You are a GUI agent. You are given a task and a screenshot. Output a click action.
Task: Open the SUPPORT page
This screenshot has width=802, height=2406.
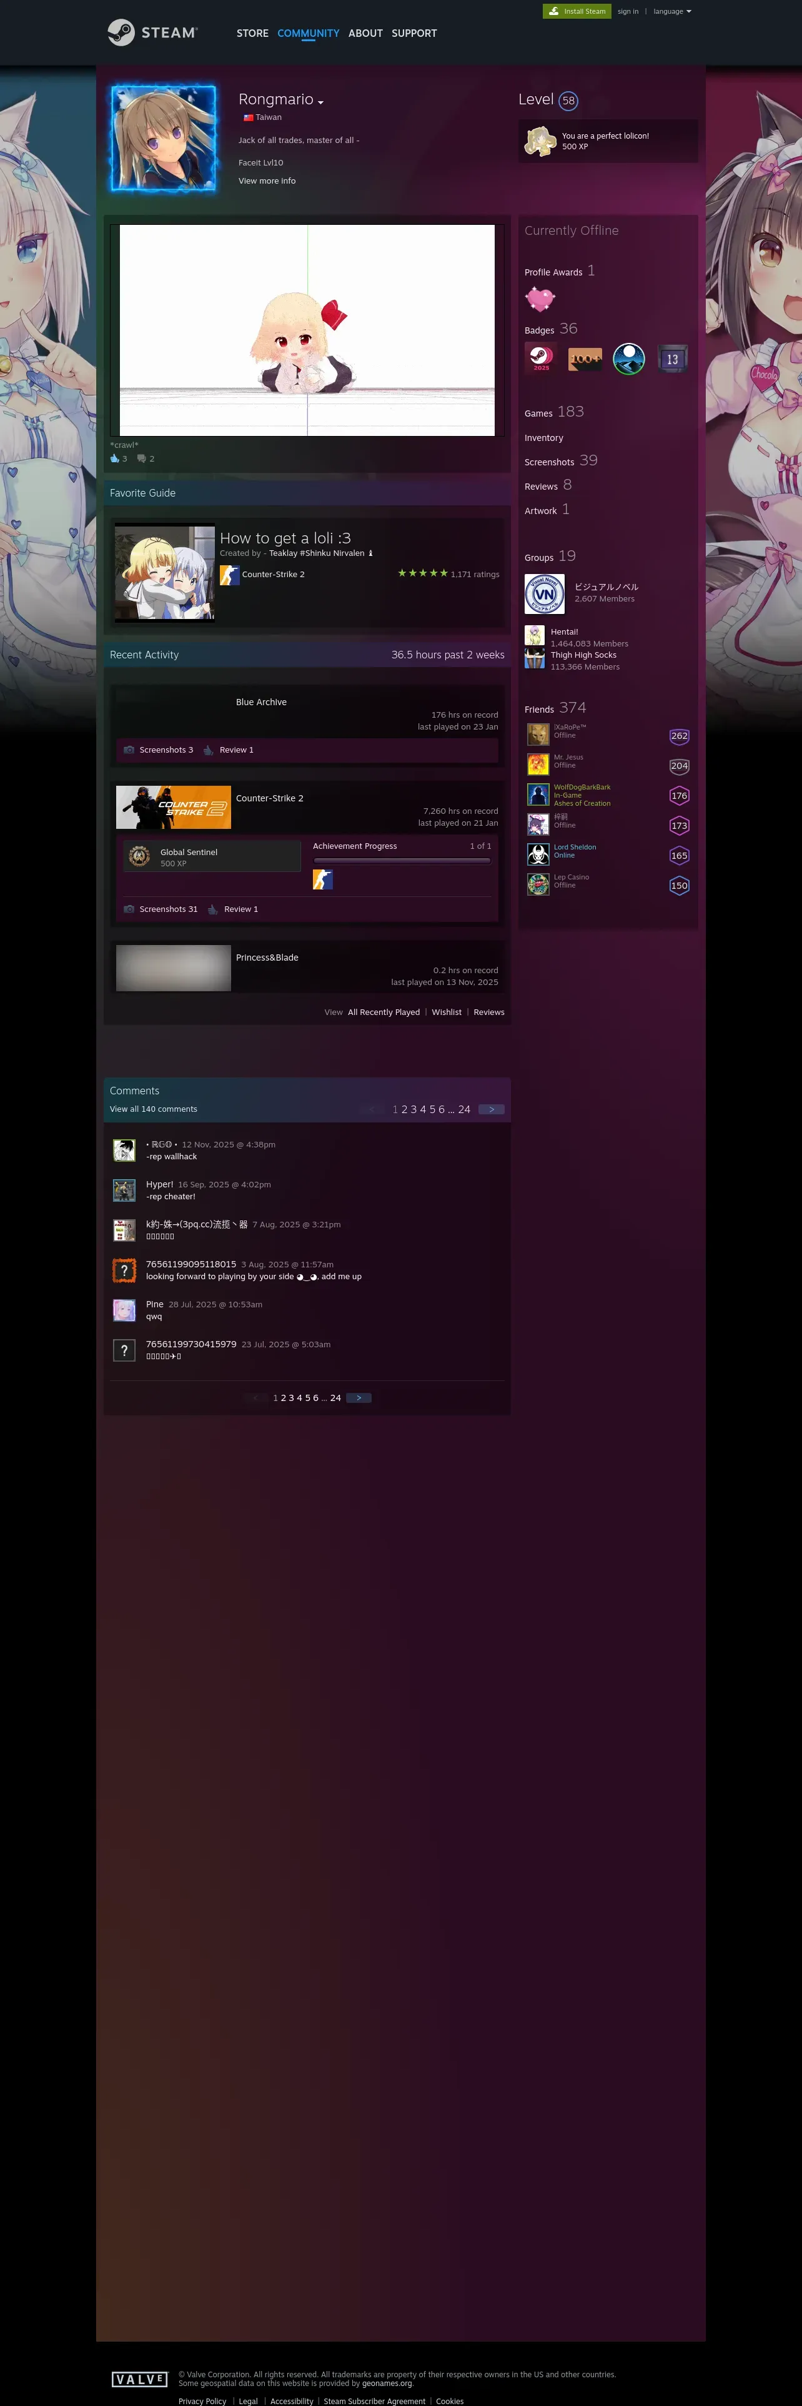coord(413,34)
